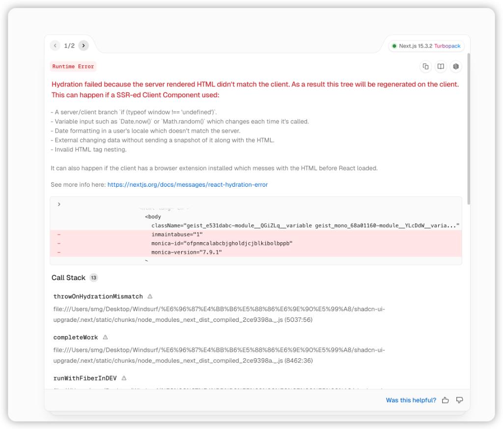Viewport: 503px width, 429px height.
Task: Click the 1/2 error counter
Action: click(69, 46)
